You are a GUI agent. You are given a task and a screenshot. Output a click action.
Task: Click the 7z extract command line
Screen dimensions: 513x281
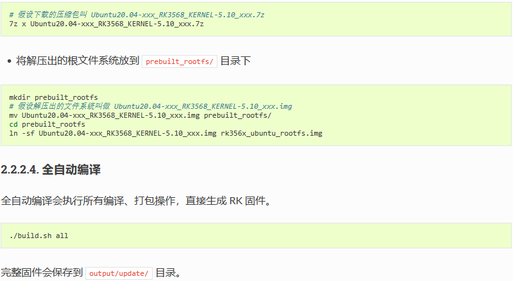coord(106,24)
